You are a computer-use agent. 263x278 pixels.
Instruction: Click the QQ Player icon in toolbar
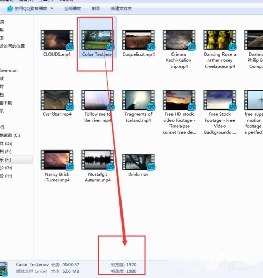[10, 8]
